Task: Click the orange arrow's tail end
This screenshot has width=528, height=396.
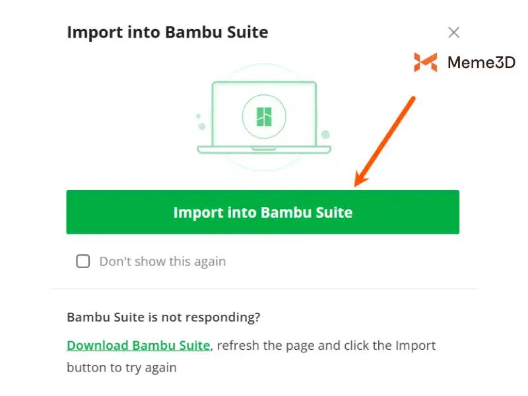Action: point(412,100)
